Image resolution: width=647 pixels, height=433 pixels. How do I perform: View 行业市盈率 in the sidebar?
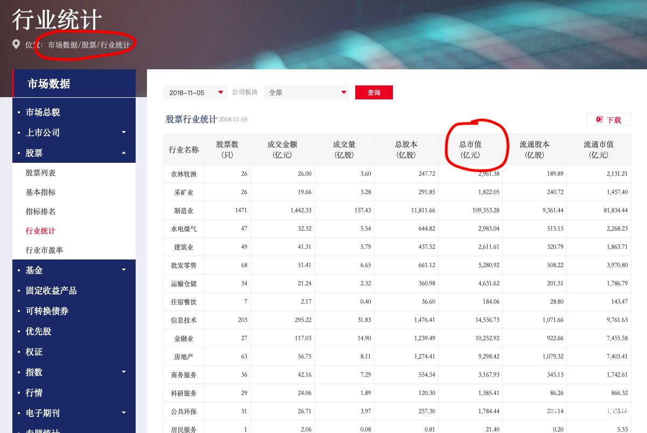tap(44, 250)
